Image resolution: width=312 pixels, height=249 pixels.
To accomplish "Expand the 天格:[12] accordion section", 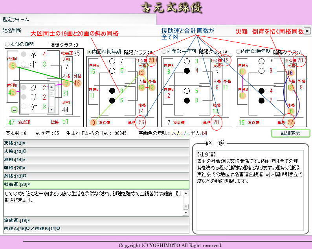I will pyautogui.click(x=96, y=143).
